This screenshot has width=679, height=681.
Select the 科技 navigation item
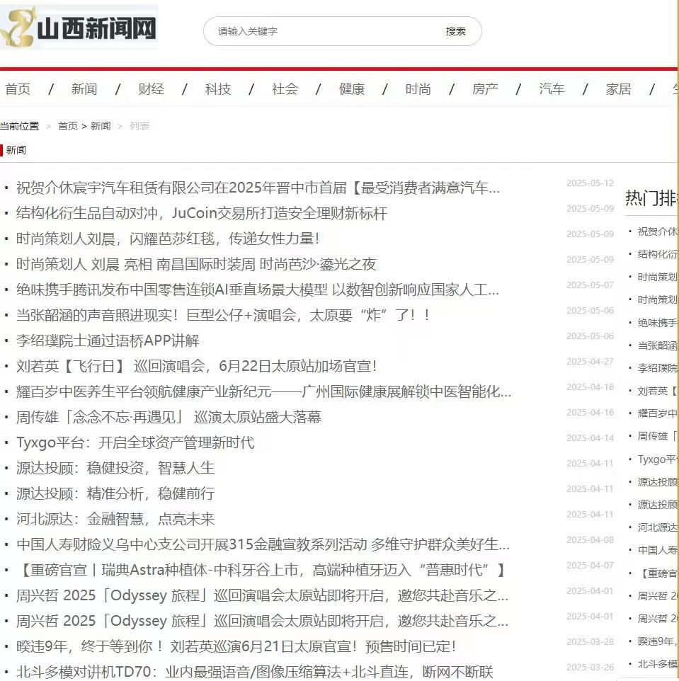[218, 89]
